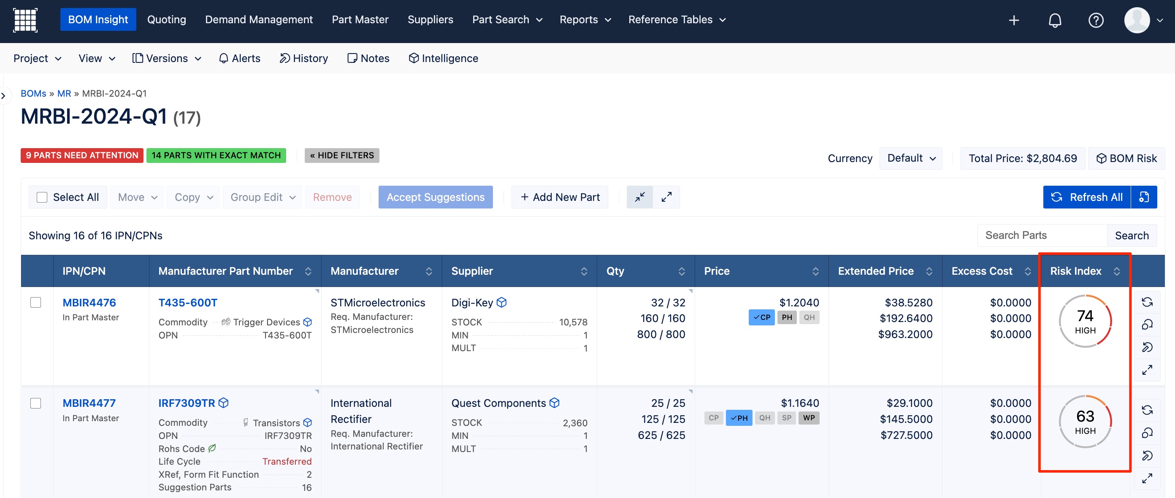
Task: Click Refresh All button
Action: [x=1086, y=197]
